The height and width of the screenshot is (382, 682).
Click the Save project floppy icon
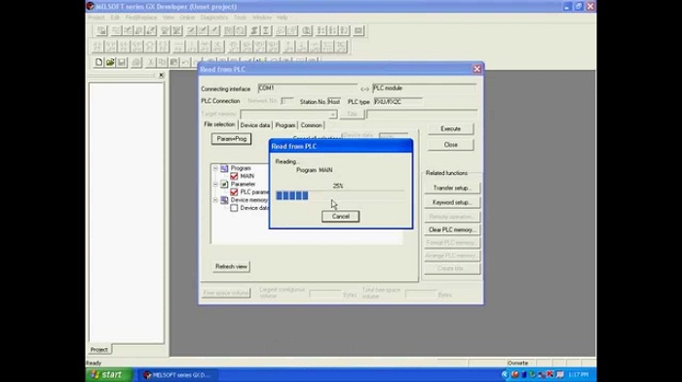(x=122, y=62)
